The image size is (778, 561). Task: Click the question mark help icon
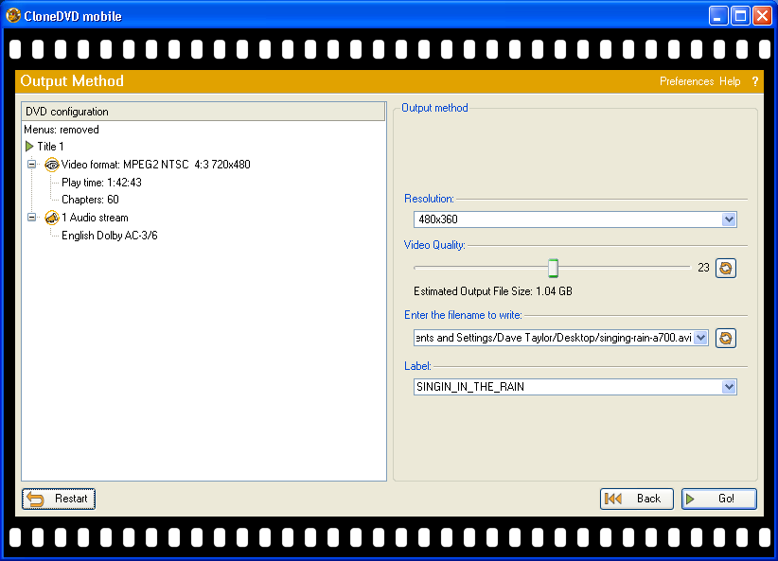[755, 81]
